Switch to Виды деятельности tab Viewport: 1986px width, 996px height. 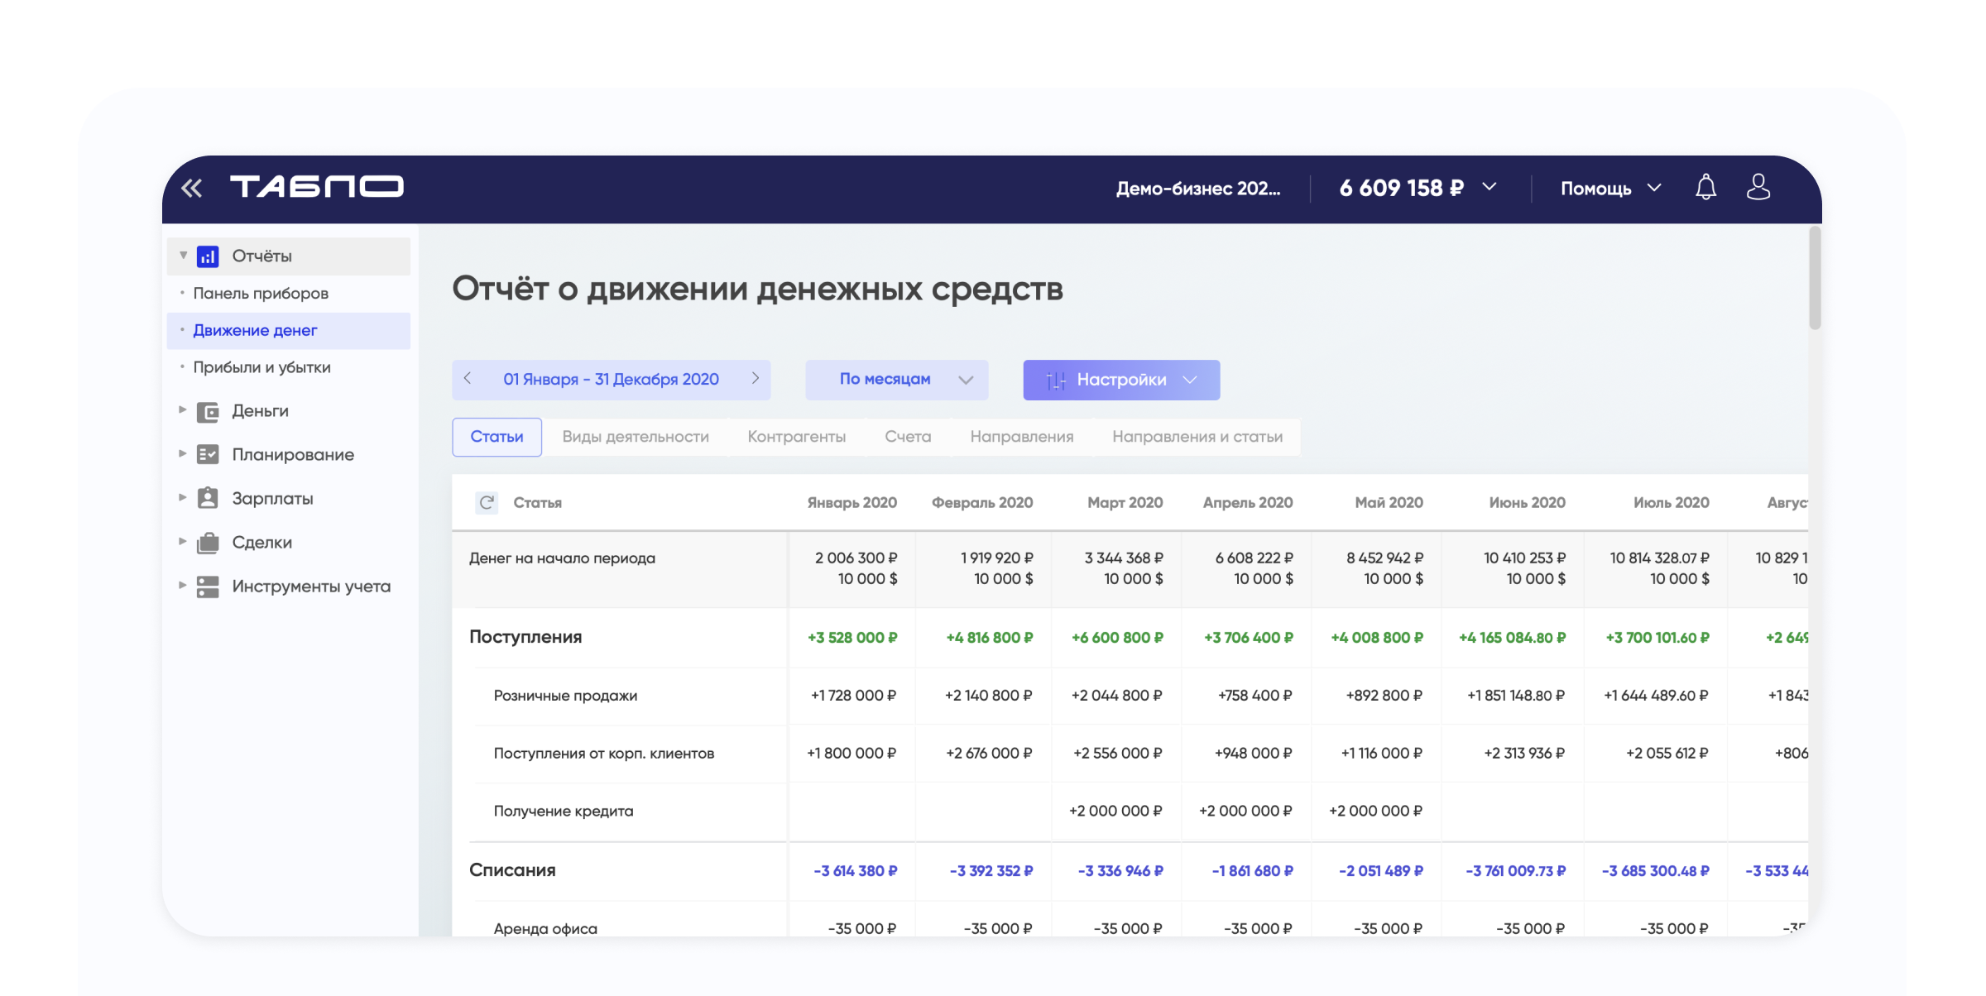[x=636, y=437]
